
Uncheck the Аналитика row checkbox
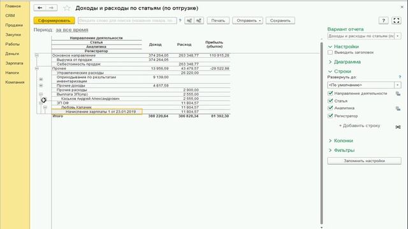coord(330,108)
